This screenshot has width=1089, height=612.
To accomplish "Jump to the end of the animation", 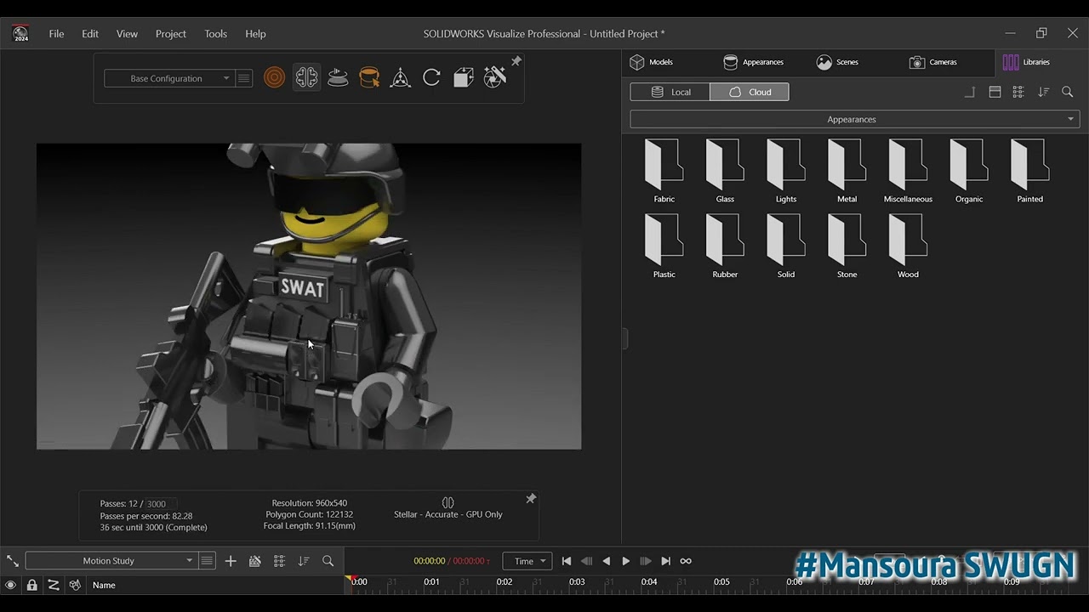I will (x=665, y=561).
